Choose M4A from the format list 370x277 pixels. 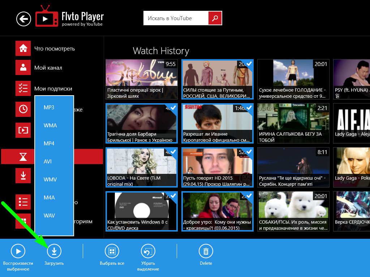49,198
